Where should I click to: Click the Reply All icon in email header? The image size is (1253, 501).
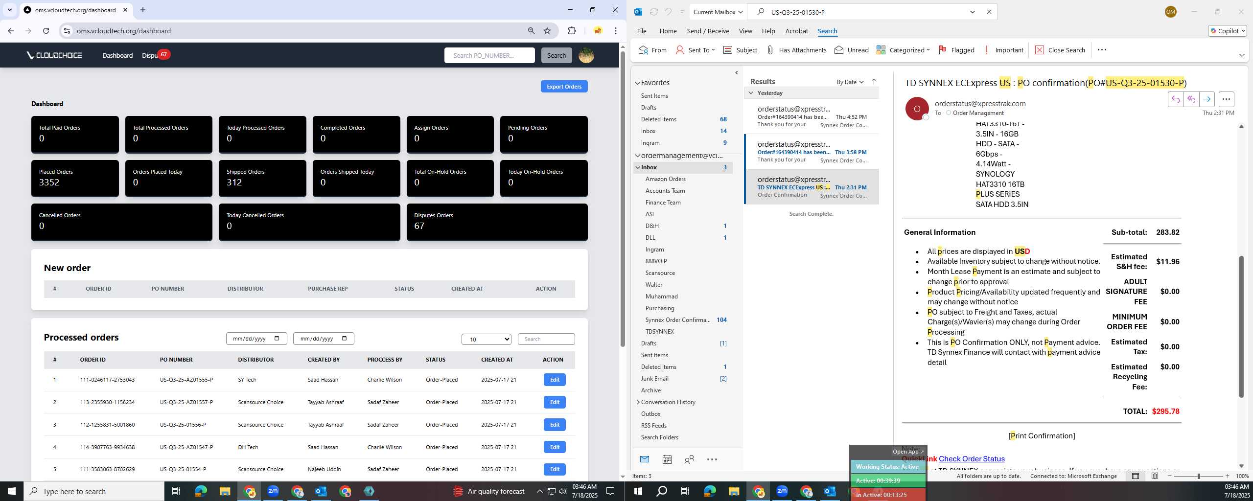(x=1191, y=99)
